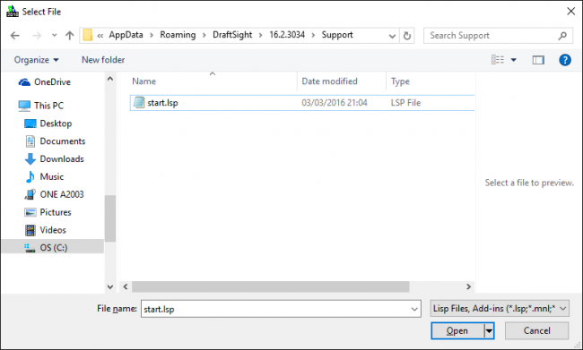The width and height of the screenshot is (583, 350).
Task: Click the File name input field
Action: pyautogui.click(x=281, y=309)
